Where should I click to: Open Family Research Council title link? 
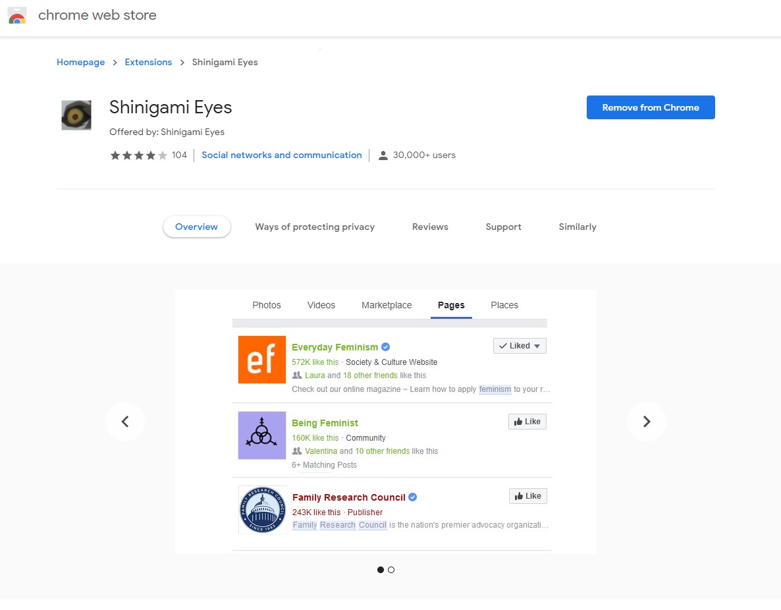(x=348, y=497)
